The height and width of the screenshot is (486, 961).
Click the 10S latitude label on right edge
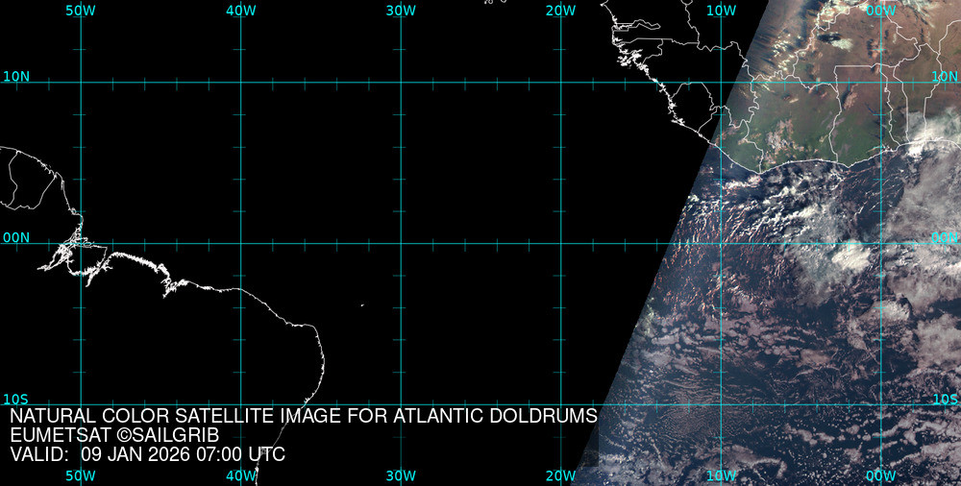pos(945,400)
